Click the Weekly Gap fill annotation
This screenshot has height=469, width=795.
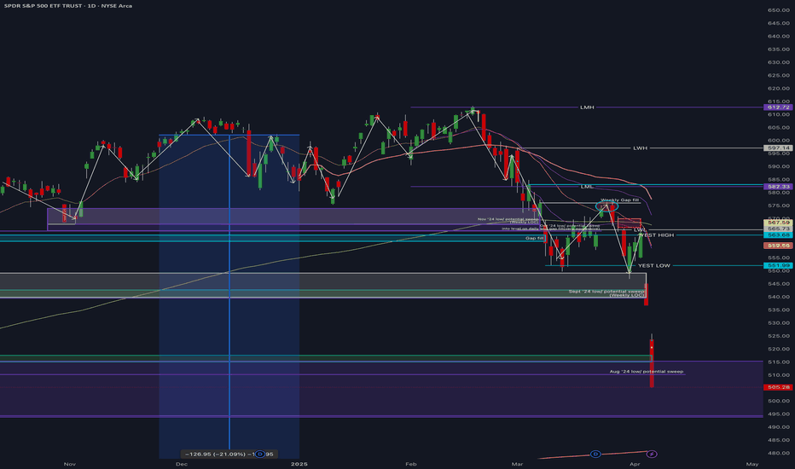coord(619,200)
